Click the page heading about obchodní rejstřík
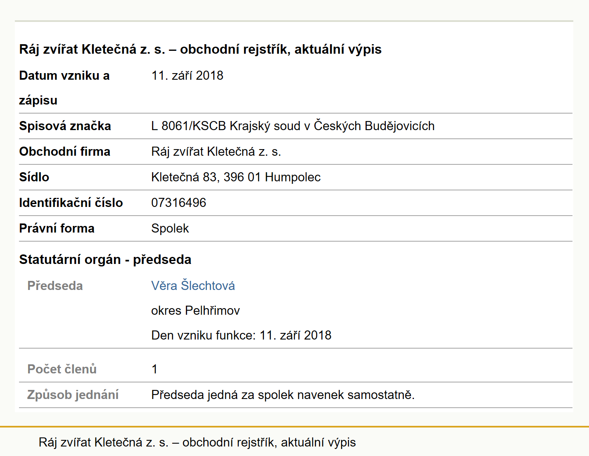 click(200, 49)
